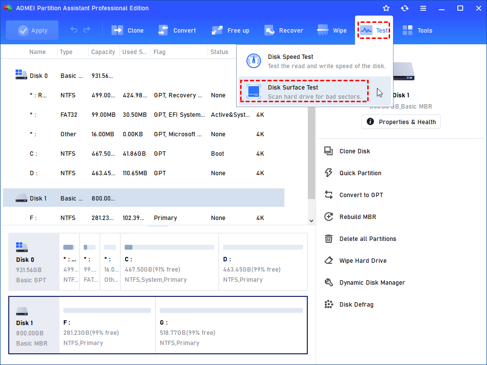Sort by the Name column header
The image size is (487, 365).
(x=37, y=52)
